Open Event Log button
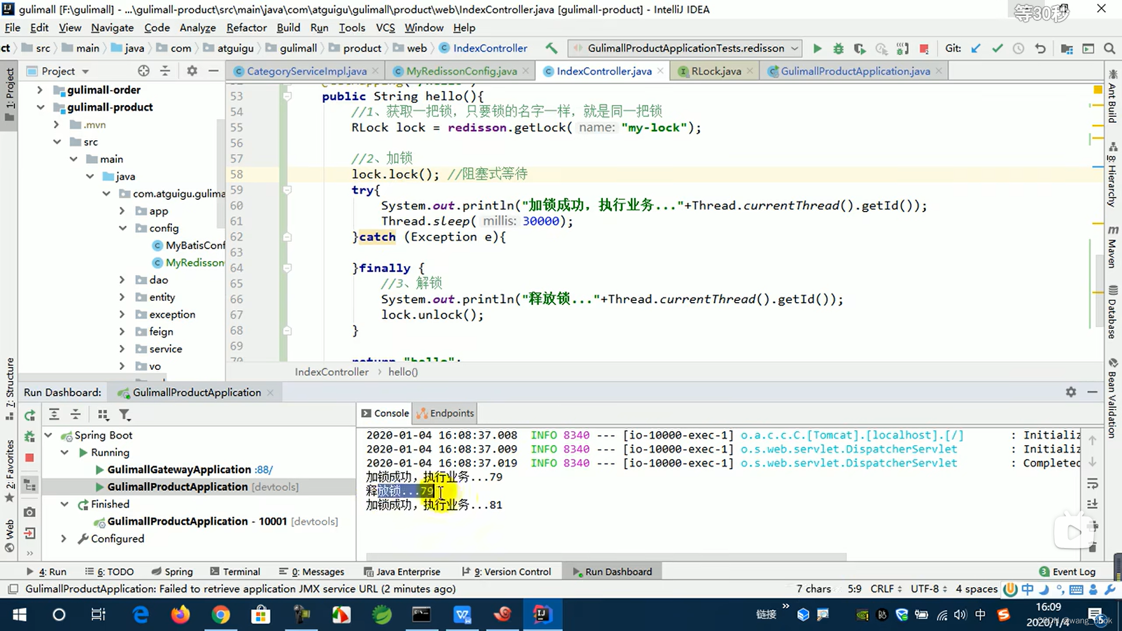Screen dimensions: 1122x631 (1067, 571)
